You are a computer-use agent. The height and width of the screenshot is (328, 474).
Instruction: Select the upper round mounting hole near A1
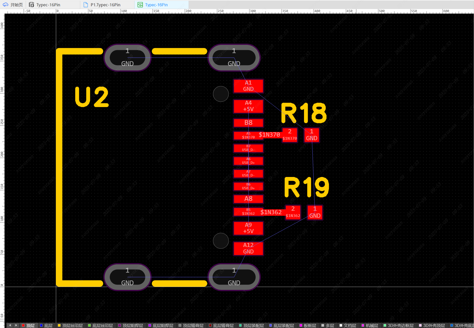[221, 94]
